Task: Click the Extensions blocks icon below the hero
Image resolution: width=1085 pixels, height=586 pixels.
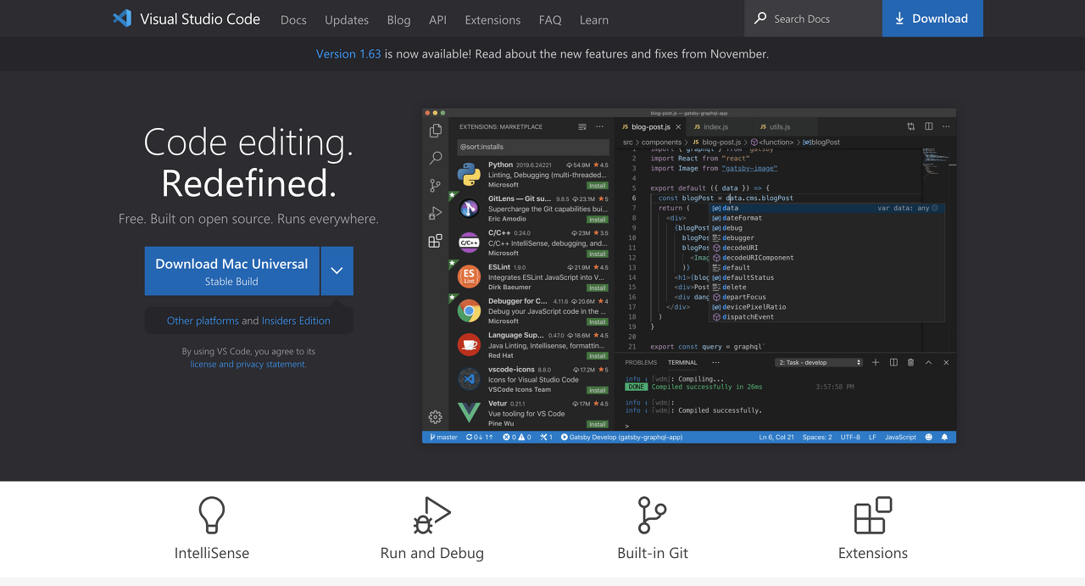Action: 873,516
